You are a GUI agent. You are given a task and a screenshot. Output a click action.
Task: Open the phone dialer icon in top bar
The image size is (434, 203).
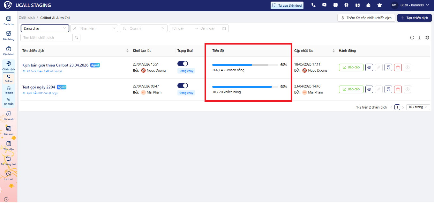tap(313, 5)
